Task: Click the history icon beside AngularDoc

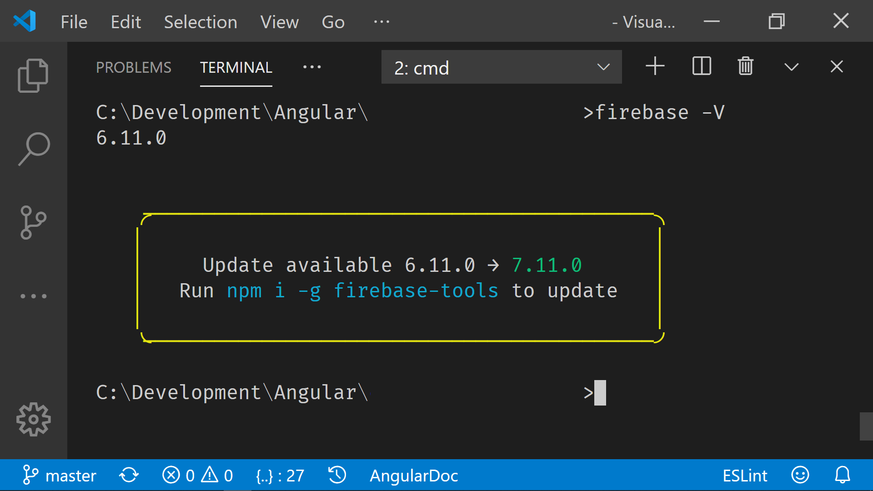Action: coord(336,476)
